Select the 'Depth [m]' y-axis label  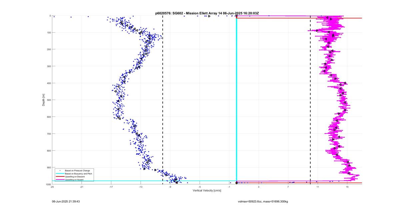tap(44, 100)
